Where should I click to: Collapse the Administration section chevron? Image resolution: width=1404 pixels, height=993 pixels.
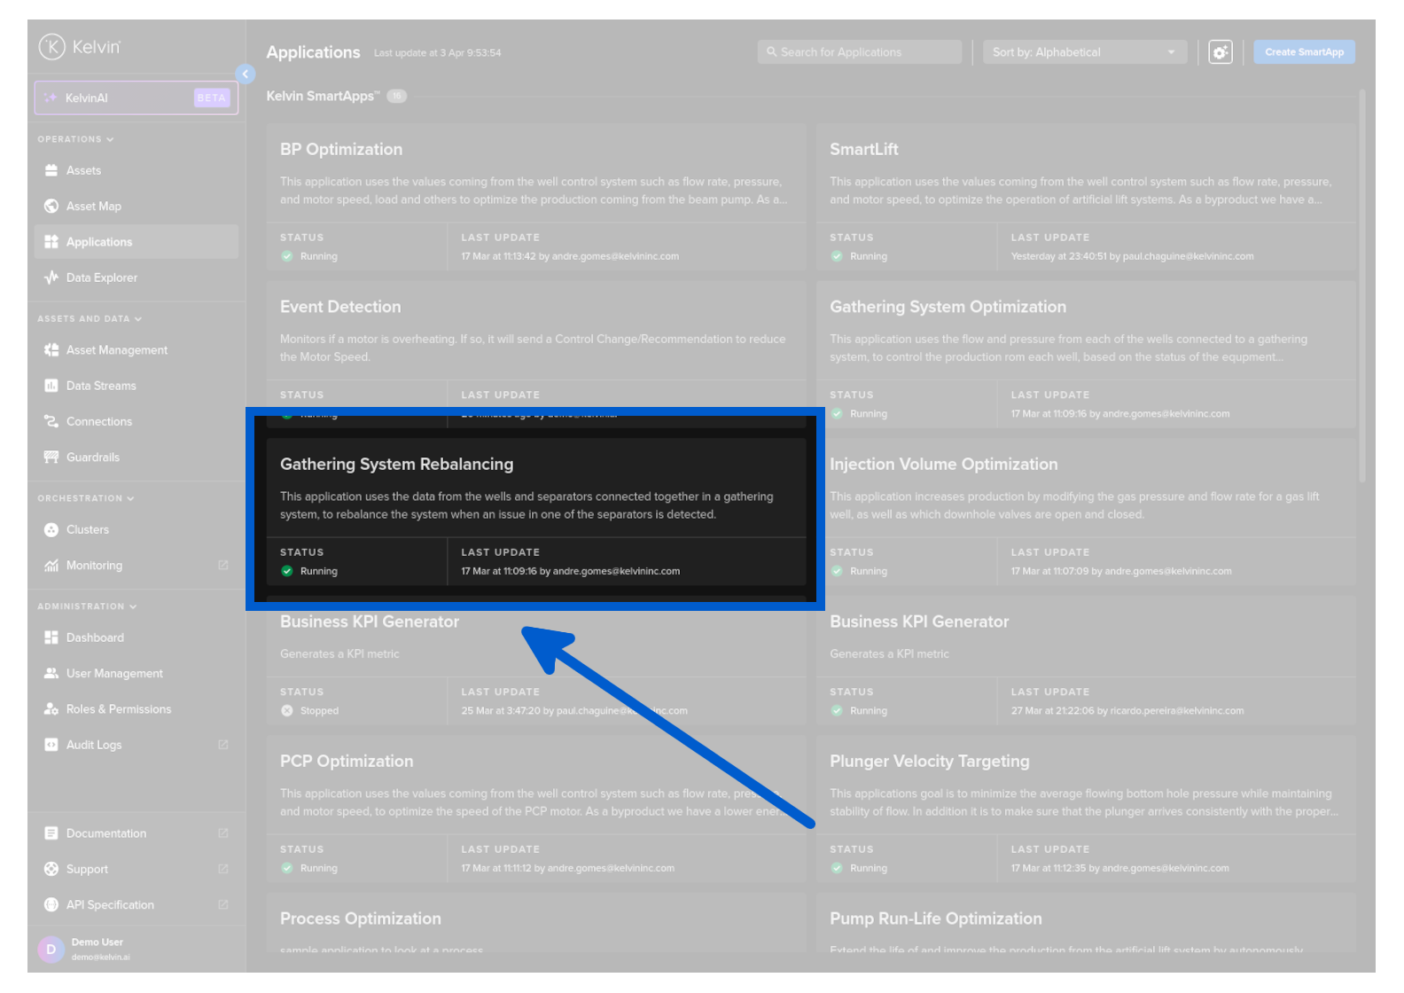pyautogui.click(x=133, y=606)
